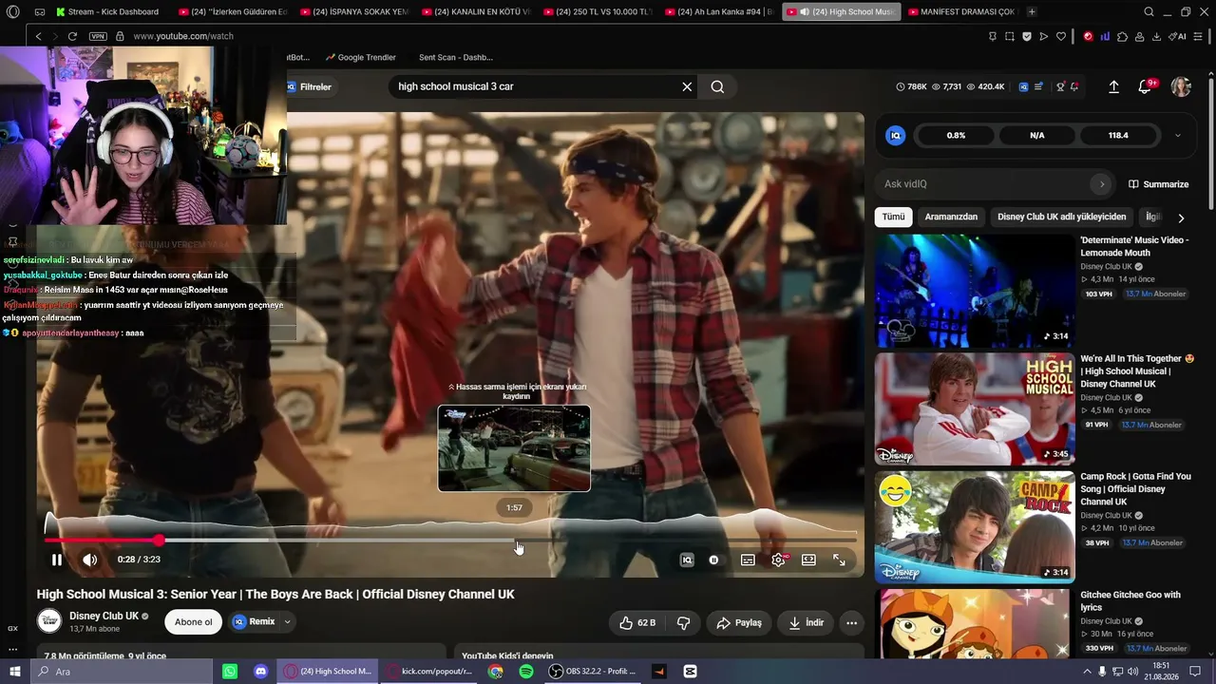
Task: Open 'Determinate' Music Video thumbnail
Action: point(975,291)
